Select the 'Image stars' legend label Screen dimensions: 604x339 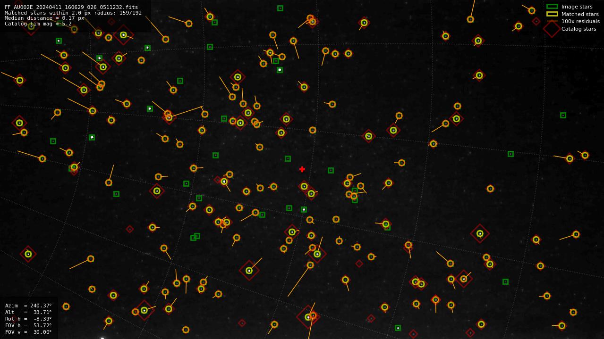click(x=577, y=7)
